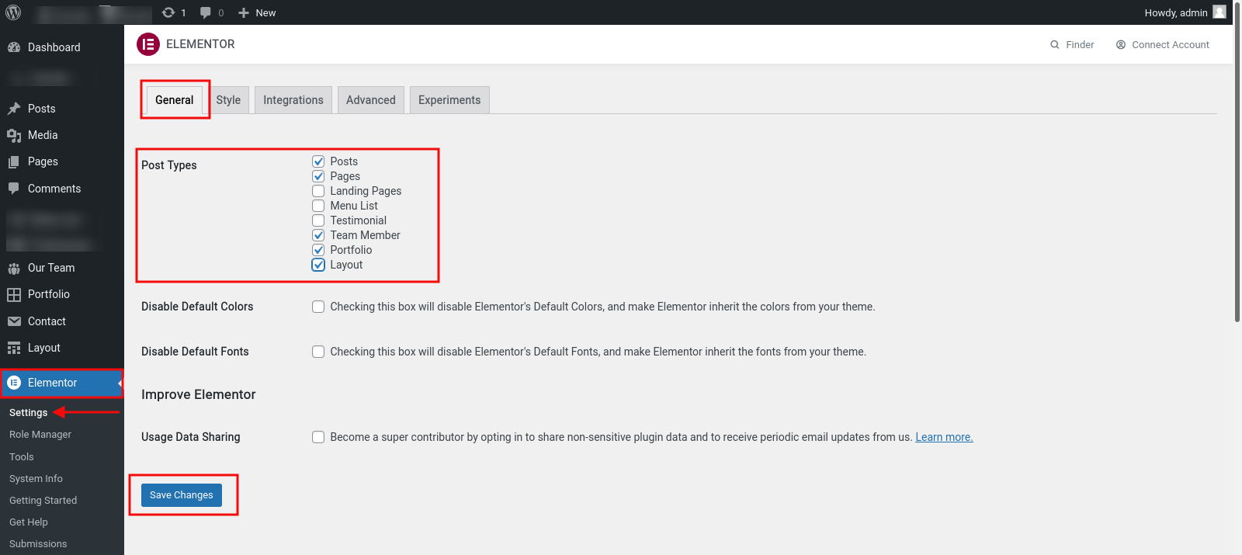The image size is (1242, 555).
Task: Click Connect Account link text
Action: (1171, 45)
